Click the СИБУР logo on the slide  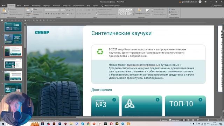coord(42,33)
